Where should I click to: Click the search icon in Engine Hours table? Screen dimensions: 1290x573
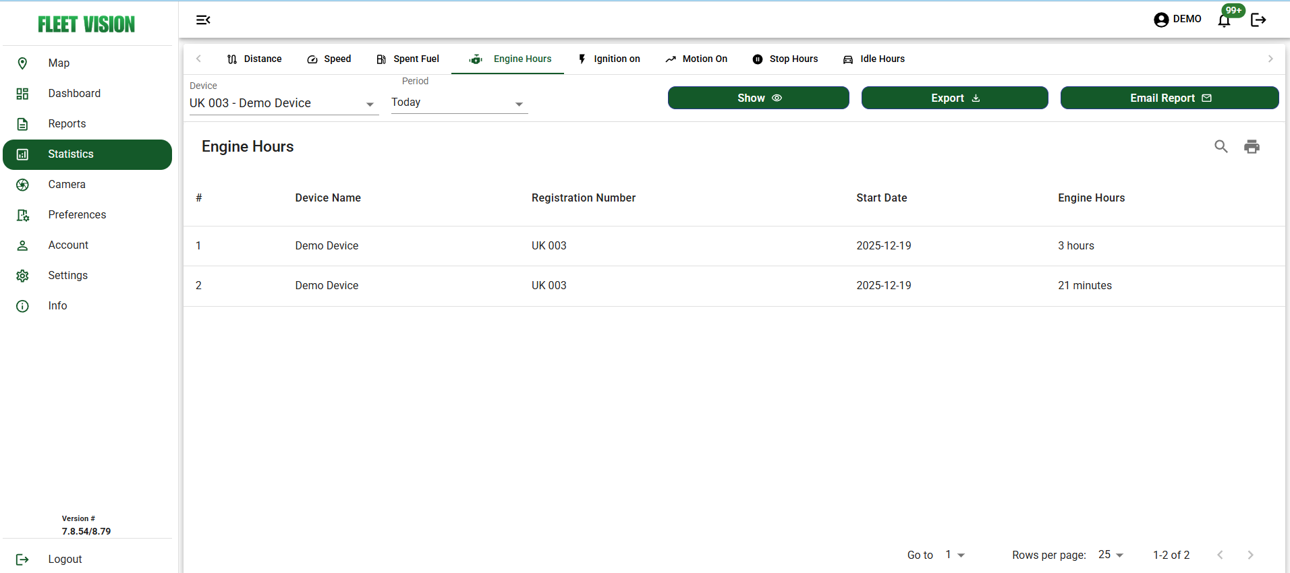(x=1221, y=146)
